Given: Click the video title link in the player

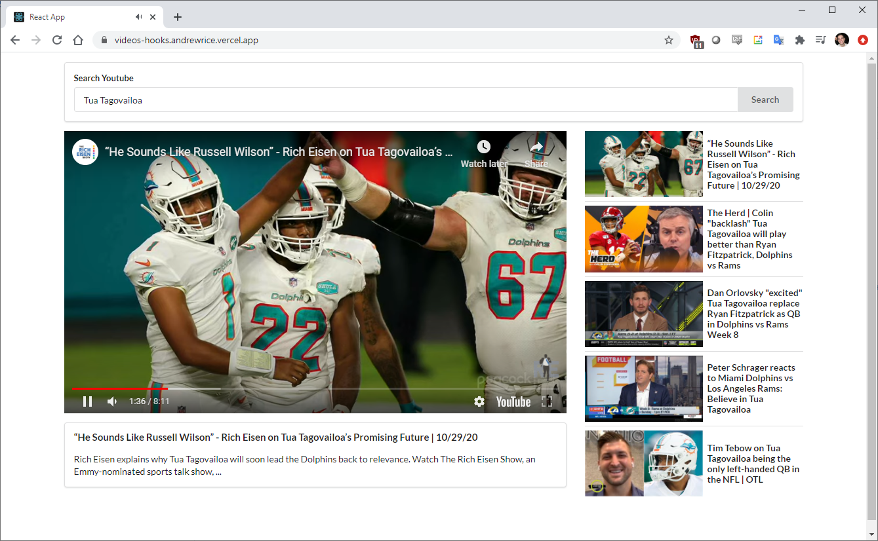Looking at the screenshot, I should pyautogui.click(x=279, y=152).
